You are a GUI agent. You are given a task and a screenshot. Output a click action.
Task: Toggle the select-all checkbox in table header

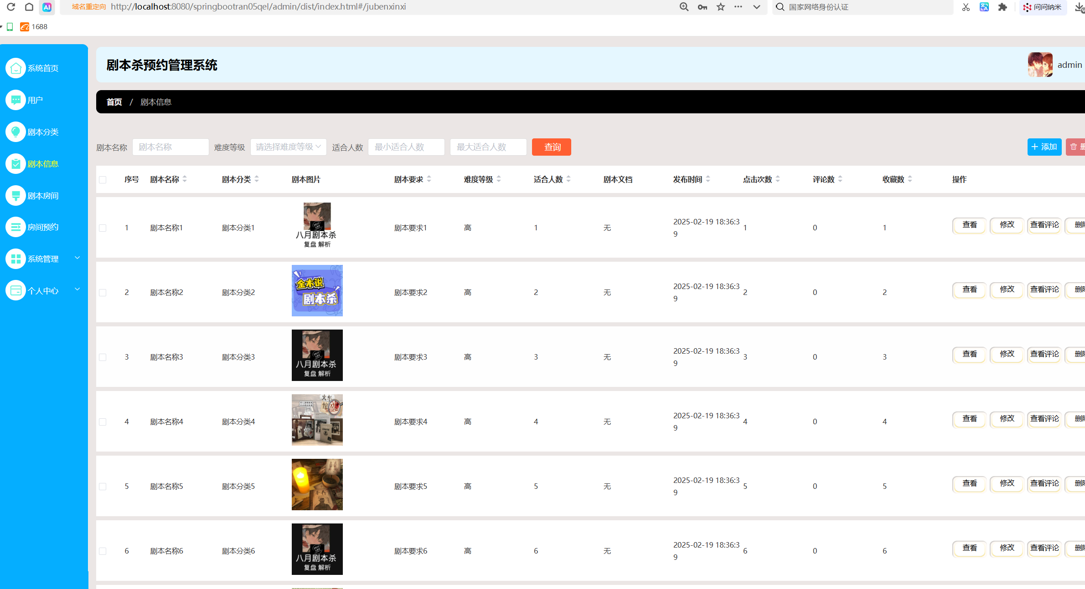click(x=103, y=180)
